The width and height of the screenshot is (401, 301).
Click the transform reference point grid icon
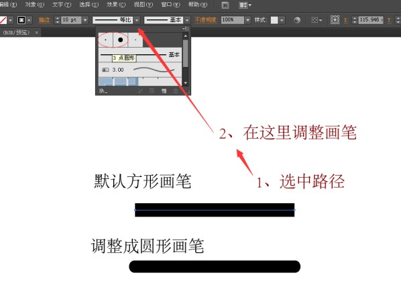tap(335, 19)
